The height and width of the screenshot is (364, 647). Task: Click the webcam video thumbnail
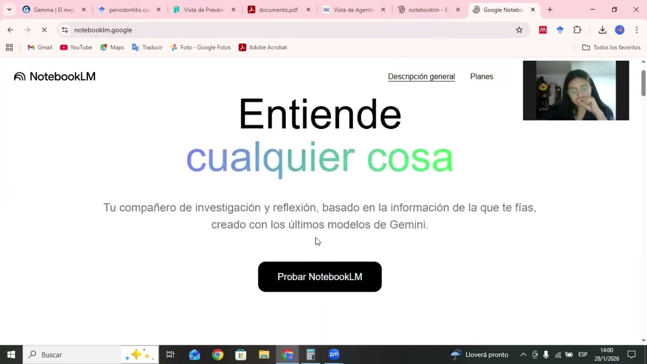click(x=576, y=90)
